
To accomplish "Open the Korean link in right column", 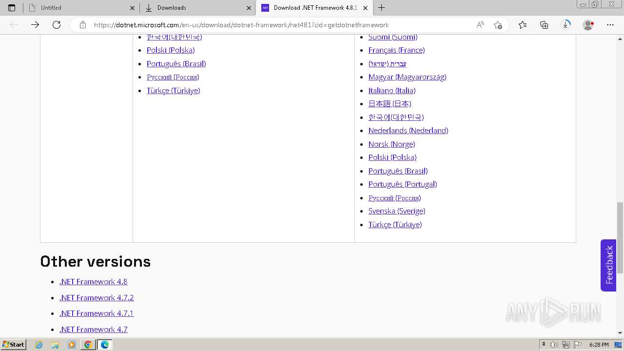I will [396, 117].
